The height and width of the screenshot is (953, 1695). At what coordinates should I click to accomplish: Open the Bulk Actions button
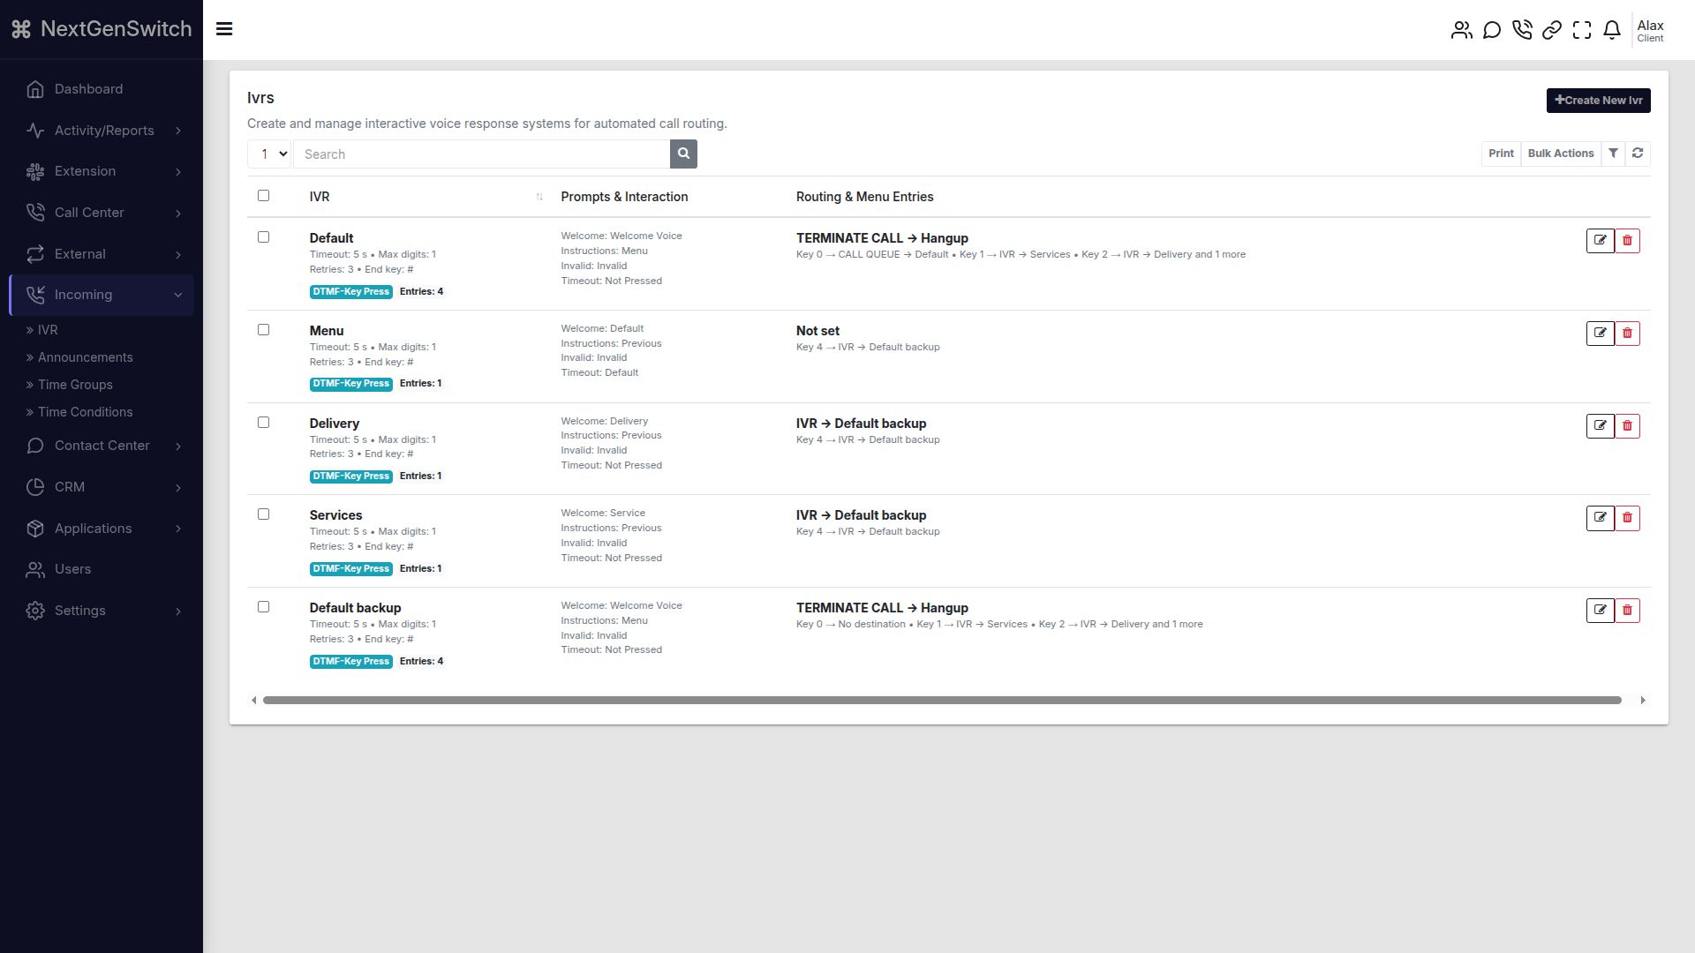point(1560,154)
